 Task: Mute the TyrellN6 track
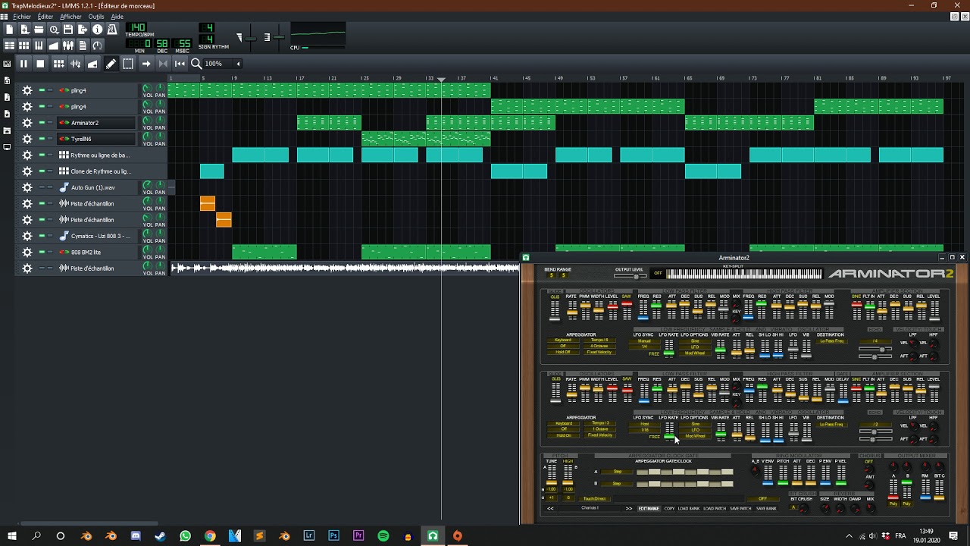click(x=42, y=139)
